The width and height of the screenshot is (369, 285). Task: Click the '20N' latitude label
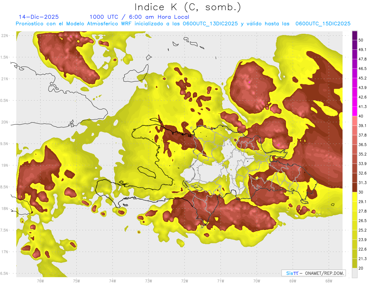[5, 122]
